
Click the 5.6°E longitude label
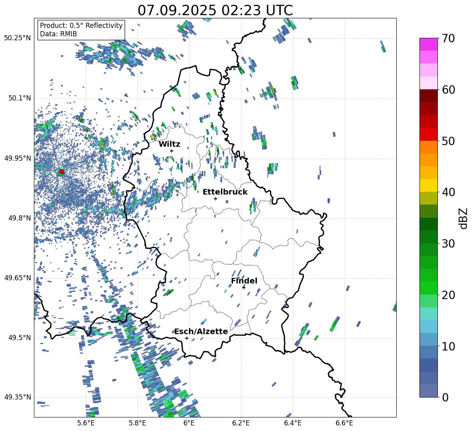85,423
